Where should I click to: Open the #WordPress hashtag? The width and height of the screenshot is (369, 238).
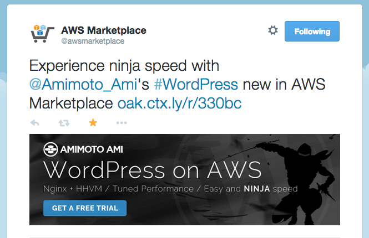(196, 84)
